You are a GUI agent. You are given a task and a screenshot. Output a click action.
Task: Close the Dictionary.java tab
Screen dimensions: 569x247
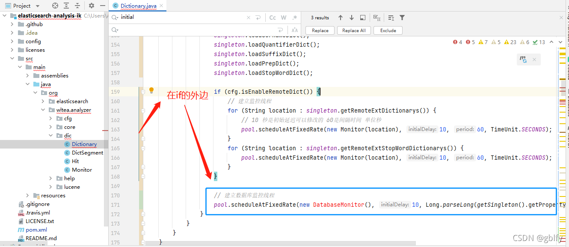click(160, 6)
